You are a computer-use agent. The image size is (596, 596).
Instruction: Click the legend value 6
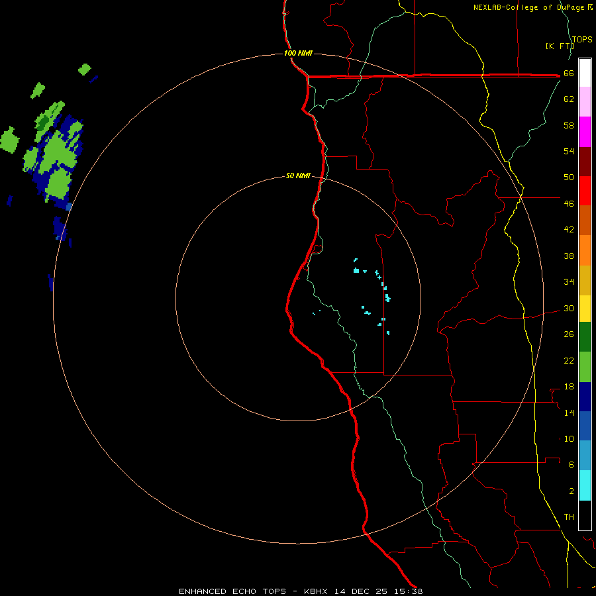pos(571,465)
